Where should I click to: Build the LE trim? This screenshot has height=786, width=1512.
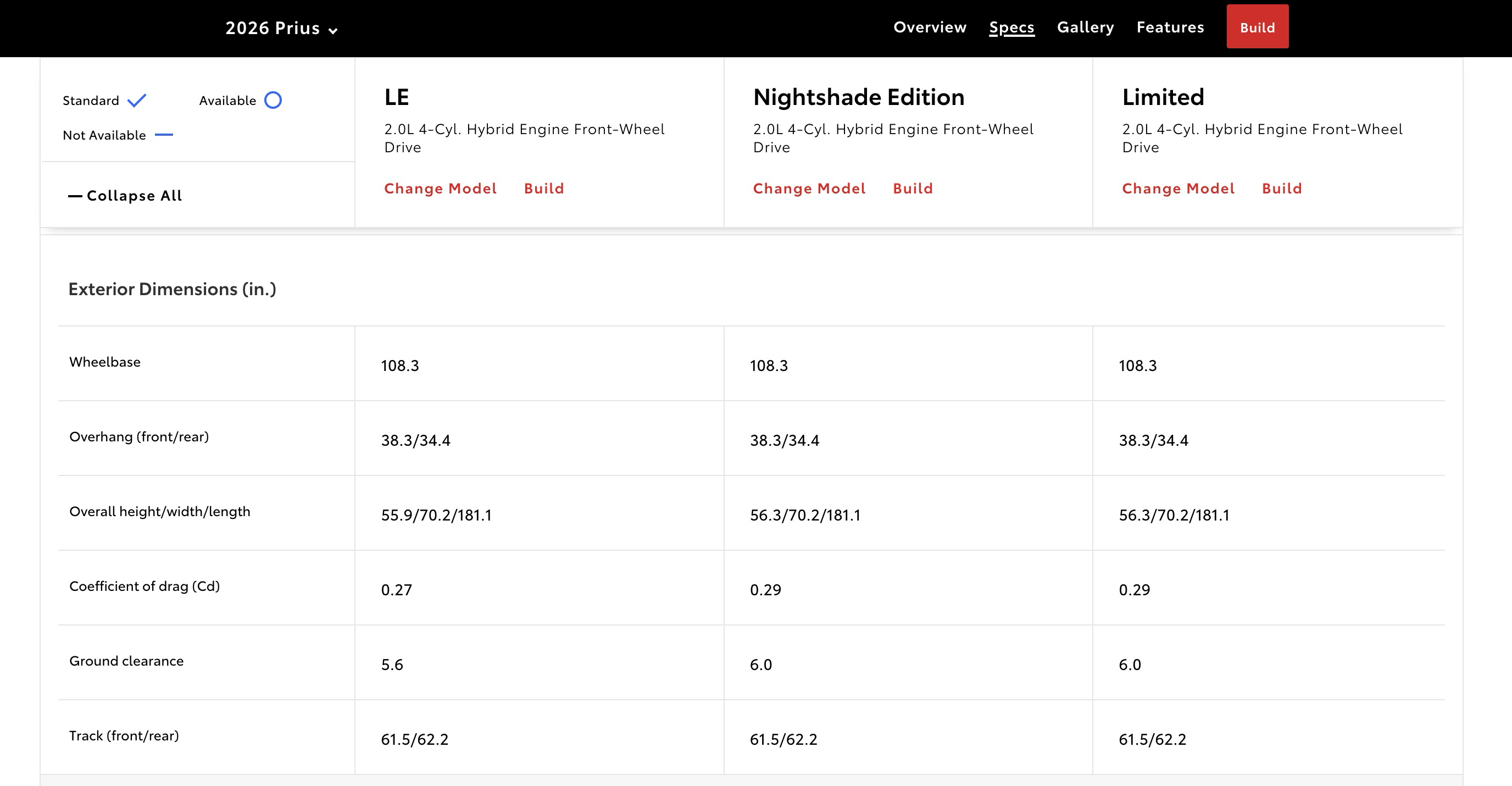click(543, 189)
